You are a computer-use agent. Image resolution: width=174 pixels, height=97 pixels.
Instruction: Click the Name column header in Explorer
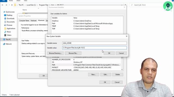coord(25,10)
